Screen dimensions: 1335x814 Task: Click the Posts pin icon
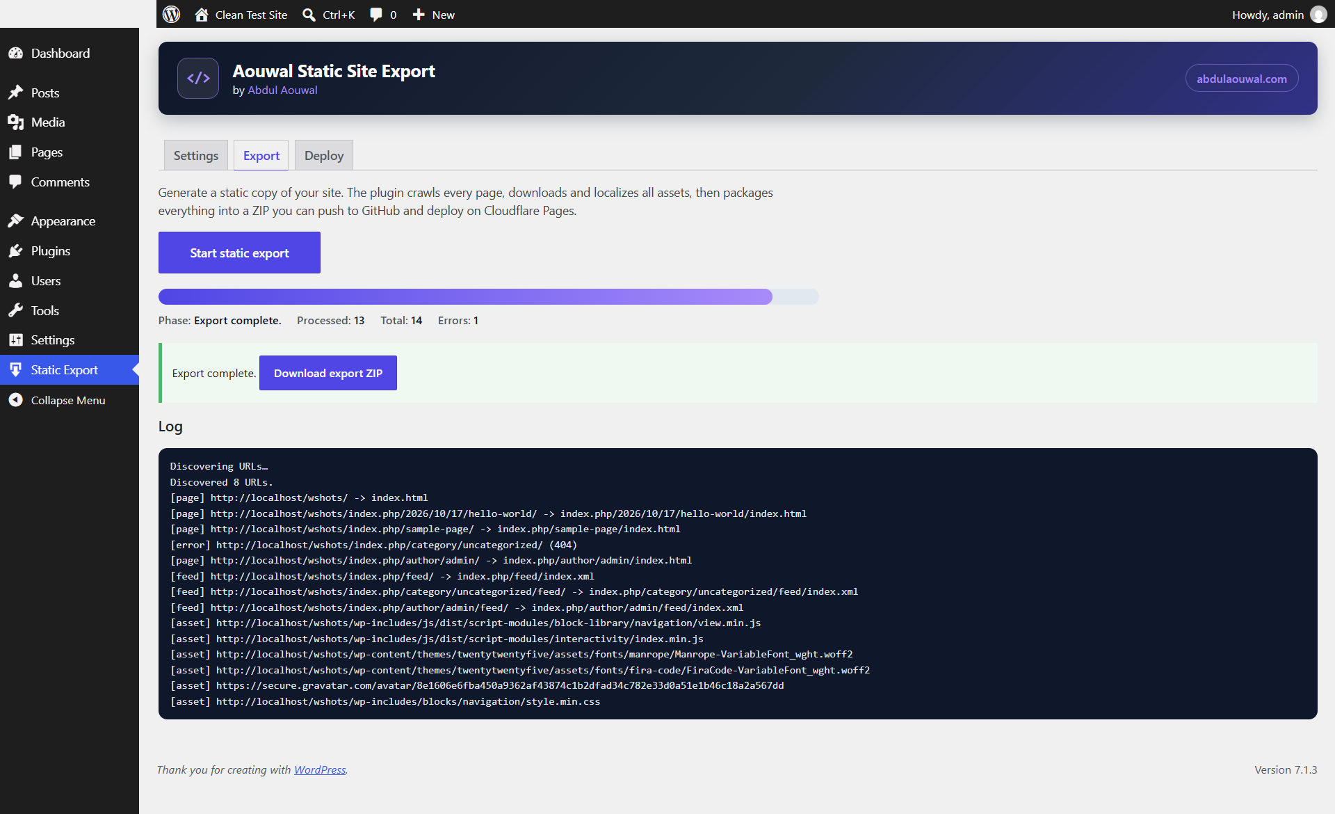(16, 93)
